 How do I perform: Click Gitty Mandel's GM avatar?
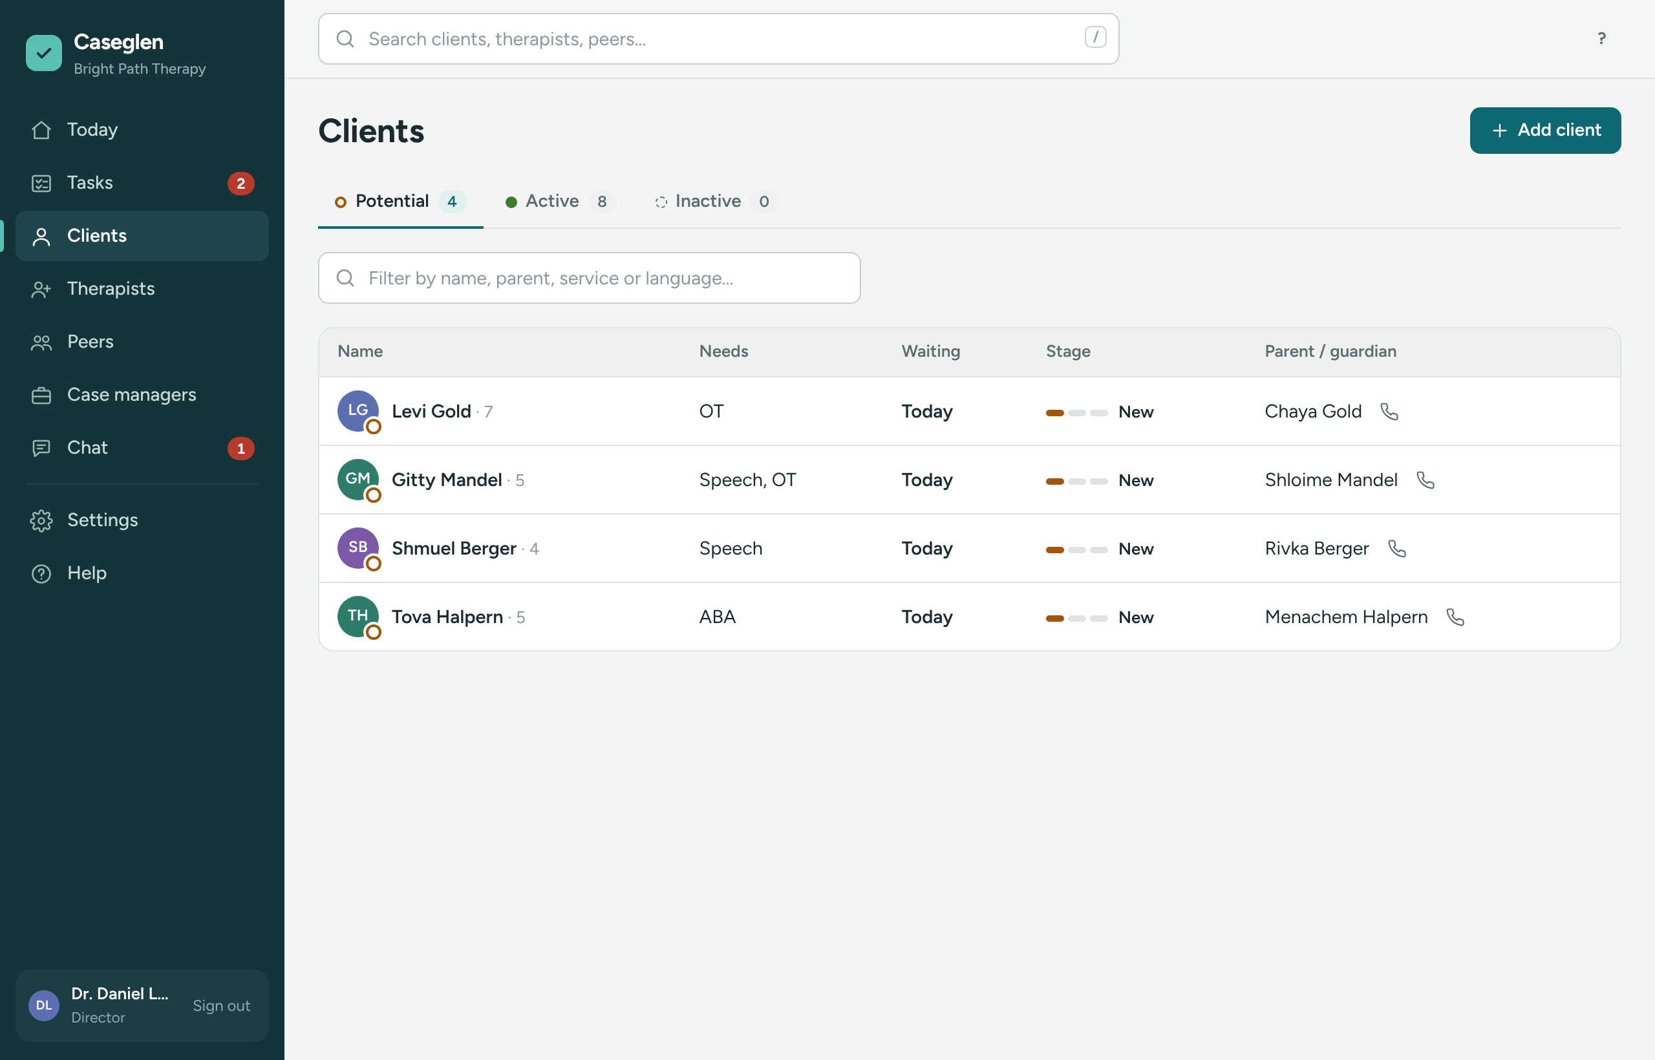coord(358,480)
